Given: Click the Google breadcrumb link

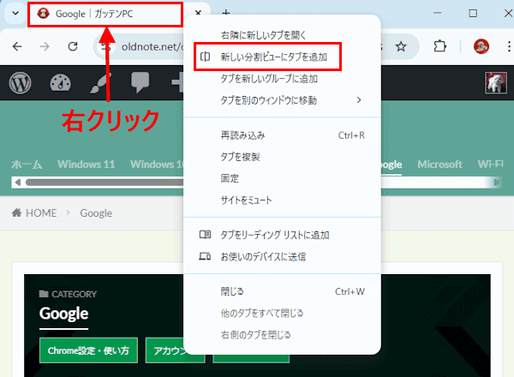Looking at the screenshot, I should [x=96, y=213].
